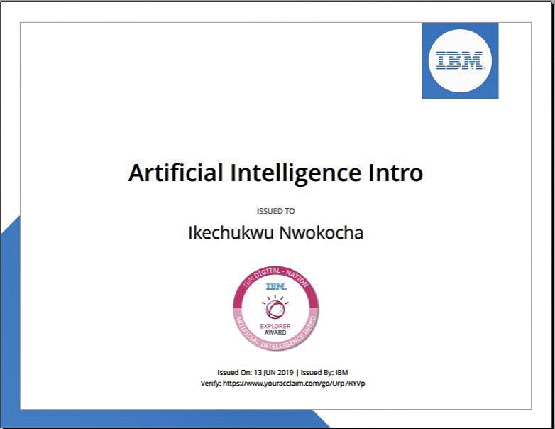The width and height of the screenshot is (555, 429).
Task: Click the small IBM logo inside the badge
Action: click(x=275, y=287)
